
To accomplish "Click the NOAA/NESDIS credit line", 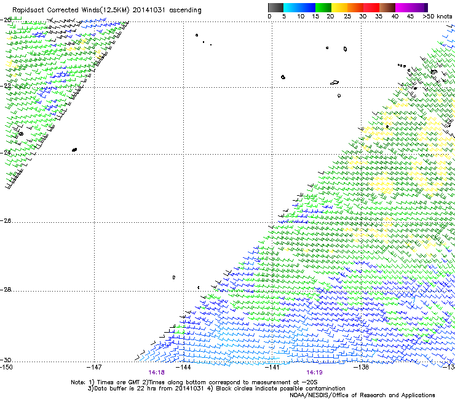I will click(x=362, y=395).
